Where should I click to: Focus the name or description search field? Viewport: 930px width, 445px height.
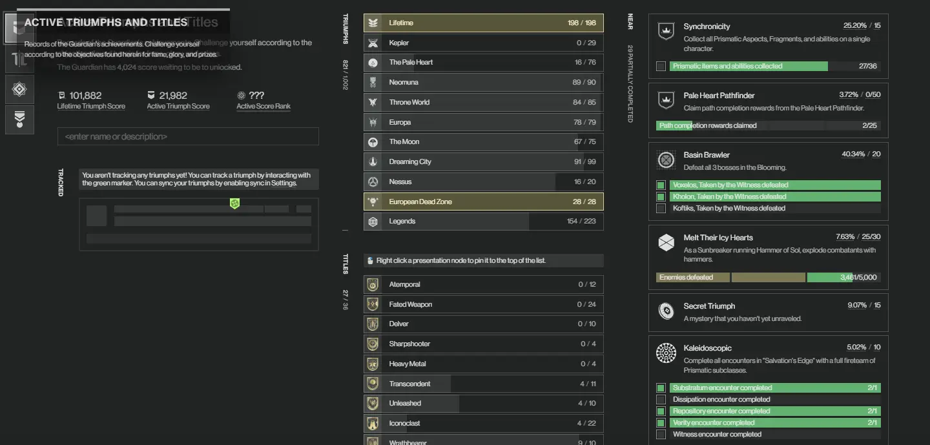pos(188,137)
